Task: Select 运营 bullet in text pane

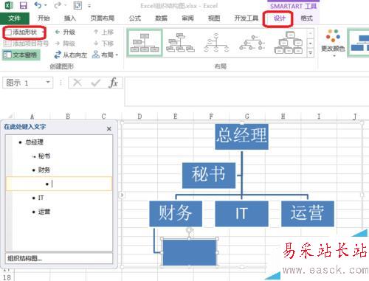Action: tap(44, 212)
